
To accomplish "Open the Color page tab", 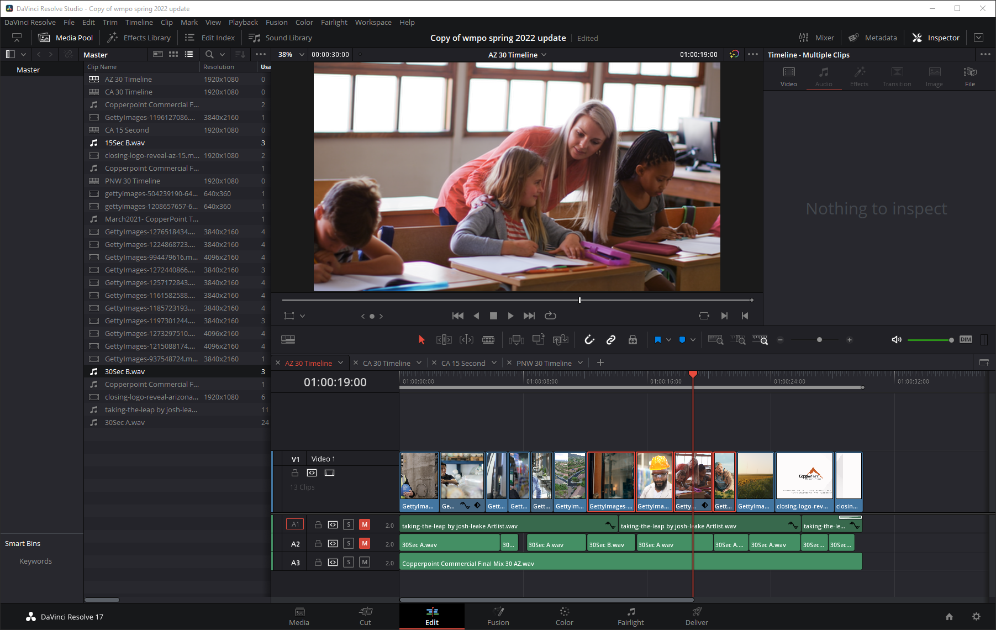I will (564, 616).
